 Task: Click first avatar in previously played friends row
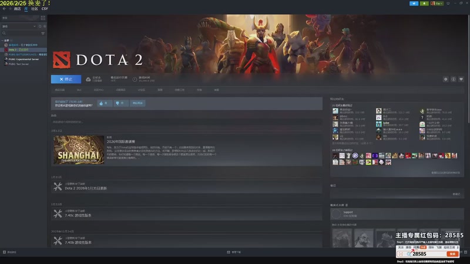(335, 155)
